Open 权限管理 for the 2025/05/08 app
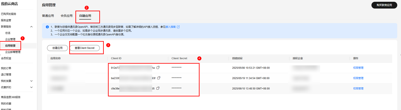The height and width of the screenshot is (110, 401). pos(358,68)
